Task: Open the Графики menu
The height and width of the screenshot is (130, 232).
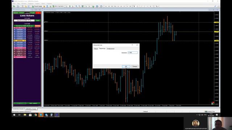Action: pyautogui.click(x=30, y=3)
